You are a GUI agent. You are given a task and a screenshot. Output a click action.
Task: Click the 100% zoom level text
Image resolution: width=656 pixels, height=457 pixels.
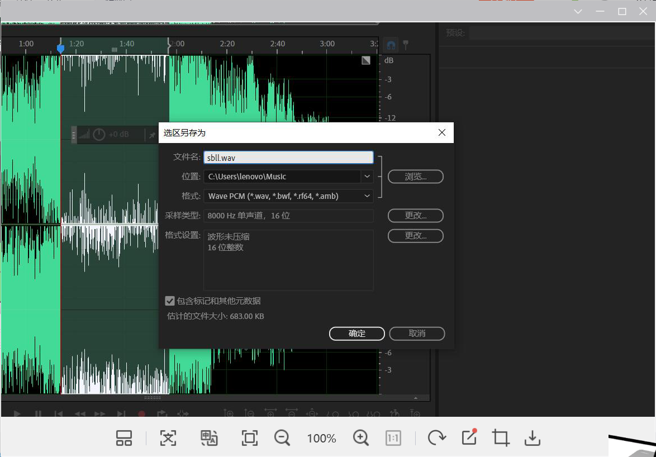click(321, 439)
